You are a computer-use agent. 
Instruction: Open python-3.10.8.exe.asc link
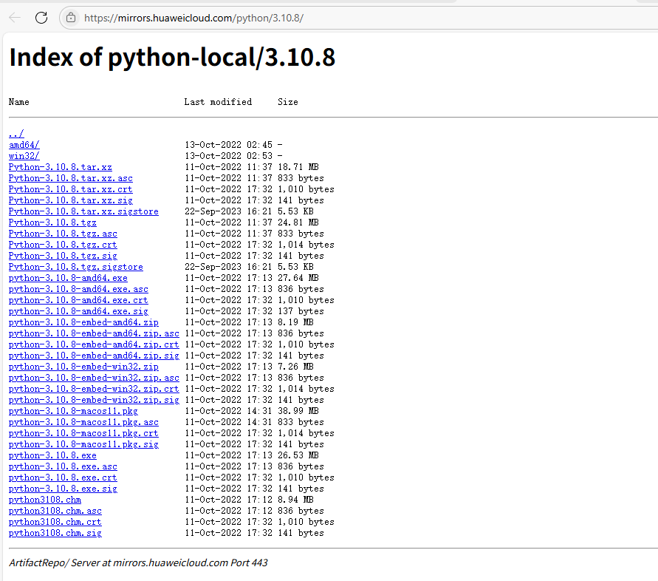[63, 466]
